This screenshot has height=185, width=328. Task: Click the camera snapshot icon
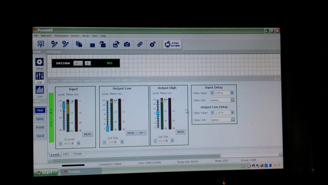[127, 44]
